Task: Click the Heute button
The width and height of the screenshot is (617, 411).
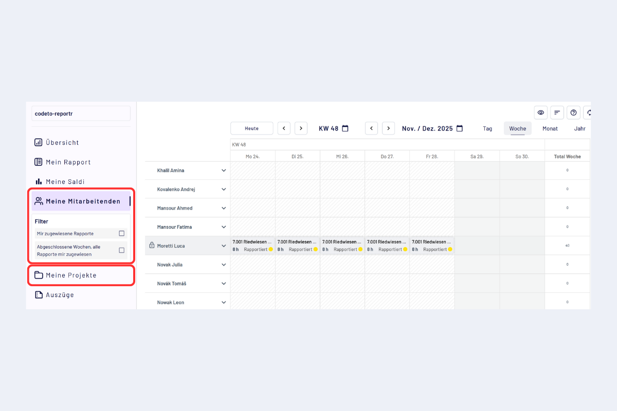Action: click(x=252, y=128)
